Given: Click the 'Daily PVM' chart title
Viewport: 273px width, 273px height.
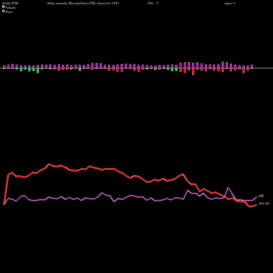Looking at the screenshot, I should point(10,3).
